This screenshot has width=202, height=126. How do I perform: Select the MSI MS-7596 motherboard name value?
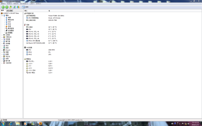[x=53, y=20]
